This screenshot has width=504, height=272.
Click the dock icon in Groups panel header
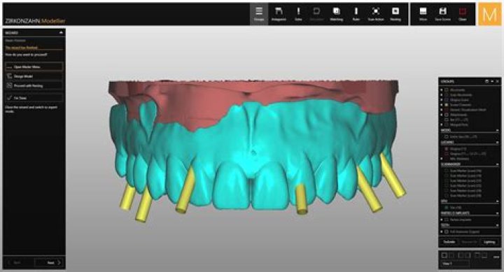[487, 82]
